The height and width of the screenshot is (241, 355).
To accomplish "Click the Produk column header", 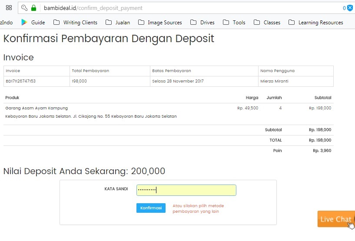I will (x=12, y=98).
